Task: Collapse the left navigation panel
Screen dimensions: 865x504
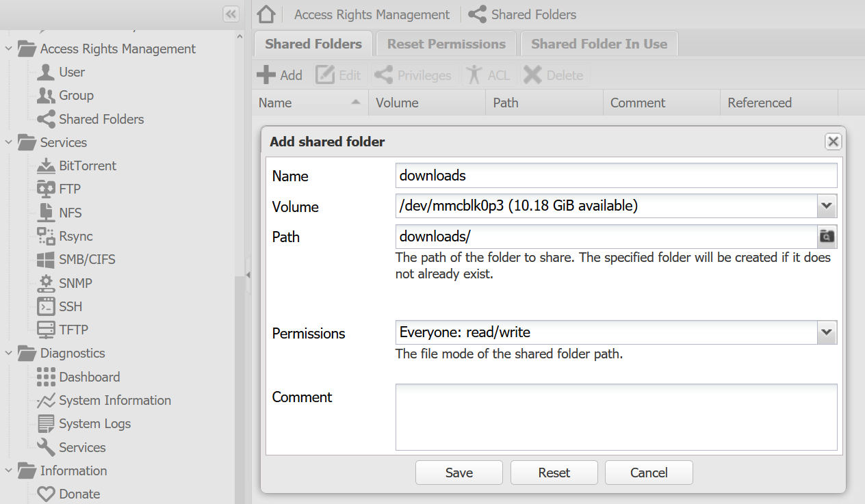Action: (231, 14)
